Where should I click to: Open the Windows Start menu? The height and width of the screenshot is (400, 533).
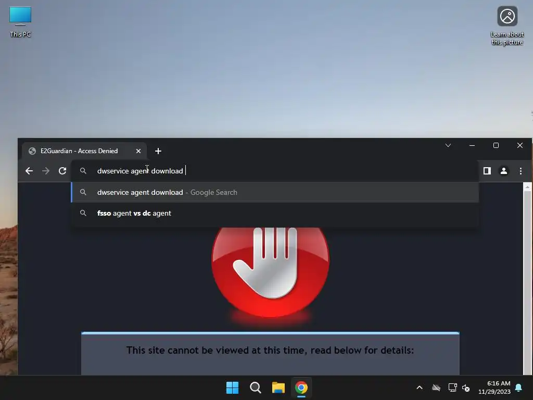(233, 387)
